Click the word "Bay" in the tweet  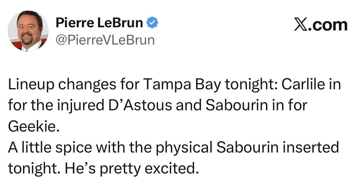(x=208, y=85)
